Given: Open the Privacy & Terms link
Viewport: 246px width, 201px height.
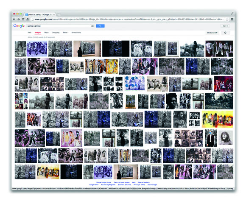Looking at the screenshot, I should pos(139,185).
